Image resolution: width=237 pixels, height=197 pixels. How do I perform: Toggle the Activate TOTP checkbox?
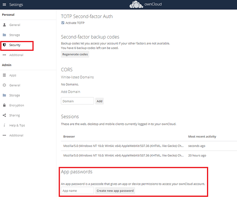pos(63,23)
